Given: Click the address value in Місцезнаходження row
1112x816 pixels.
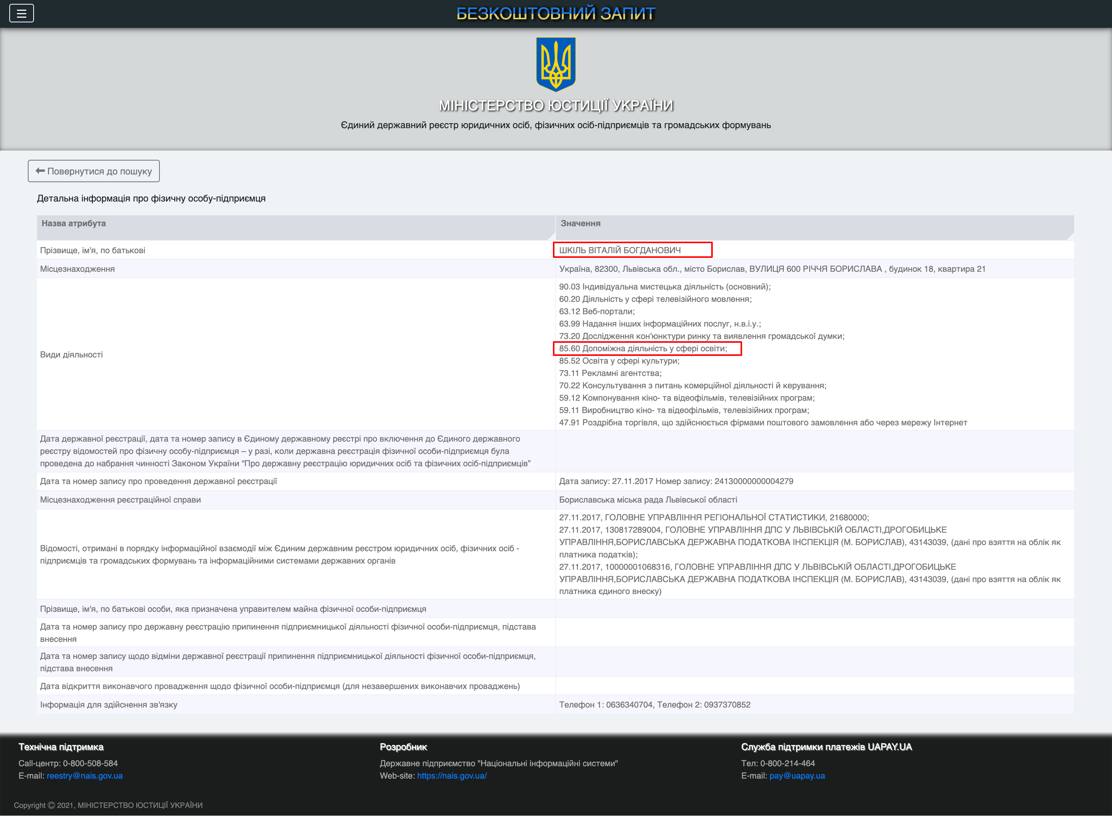Looking at the screenshot, I should pos(771,269).
